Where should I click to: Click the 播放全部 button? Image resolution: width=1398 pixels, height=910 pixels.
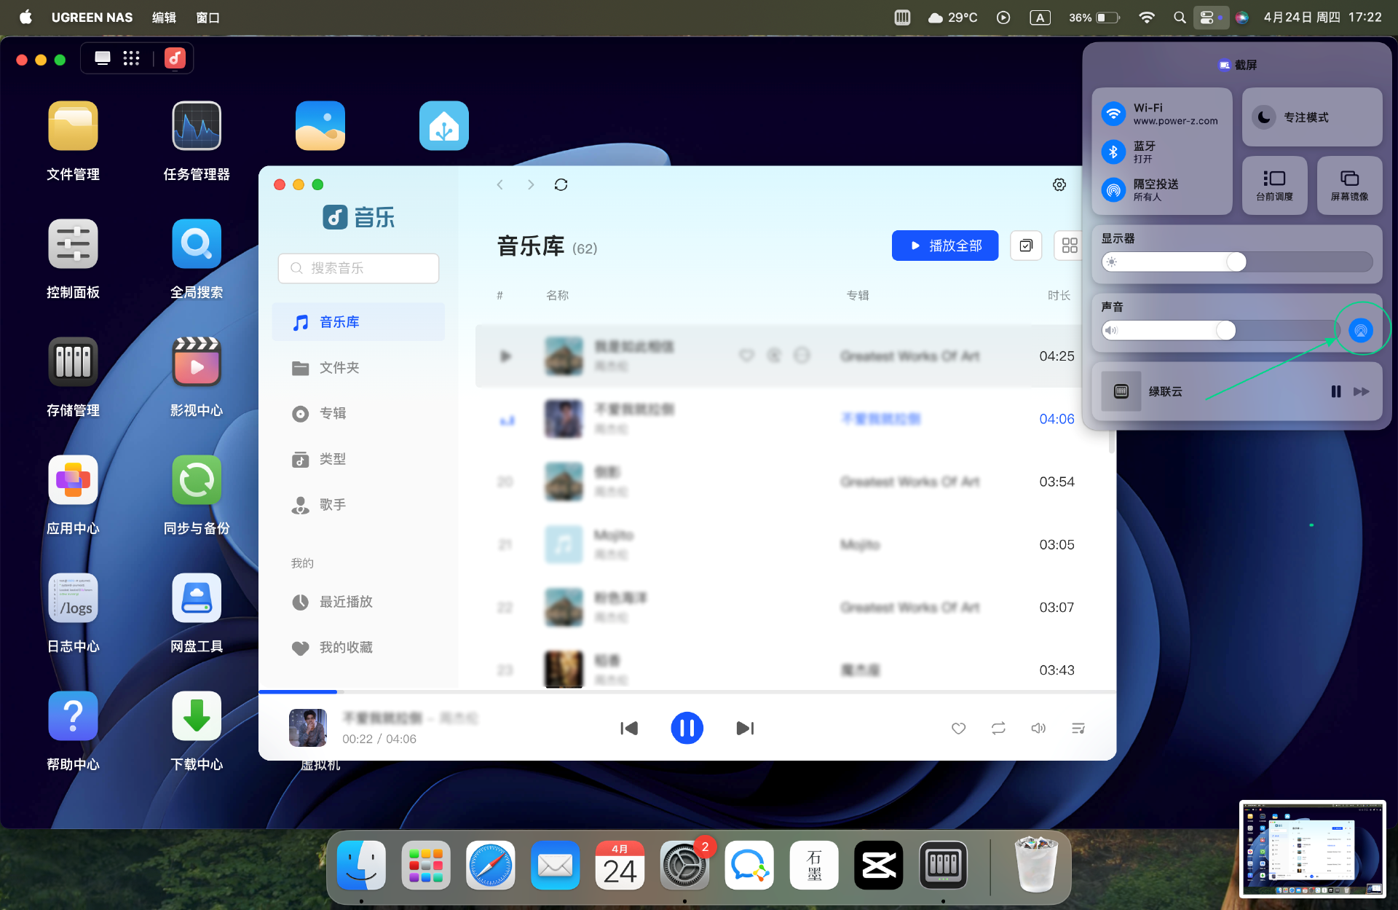click(x=945, y=246)
